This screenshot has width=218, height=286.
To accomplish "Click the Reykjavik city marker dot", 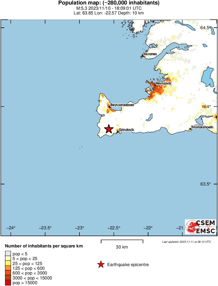I will (x=155, y=85).
